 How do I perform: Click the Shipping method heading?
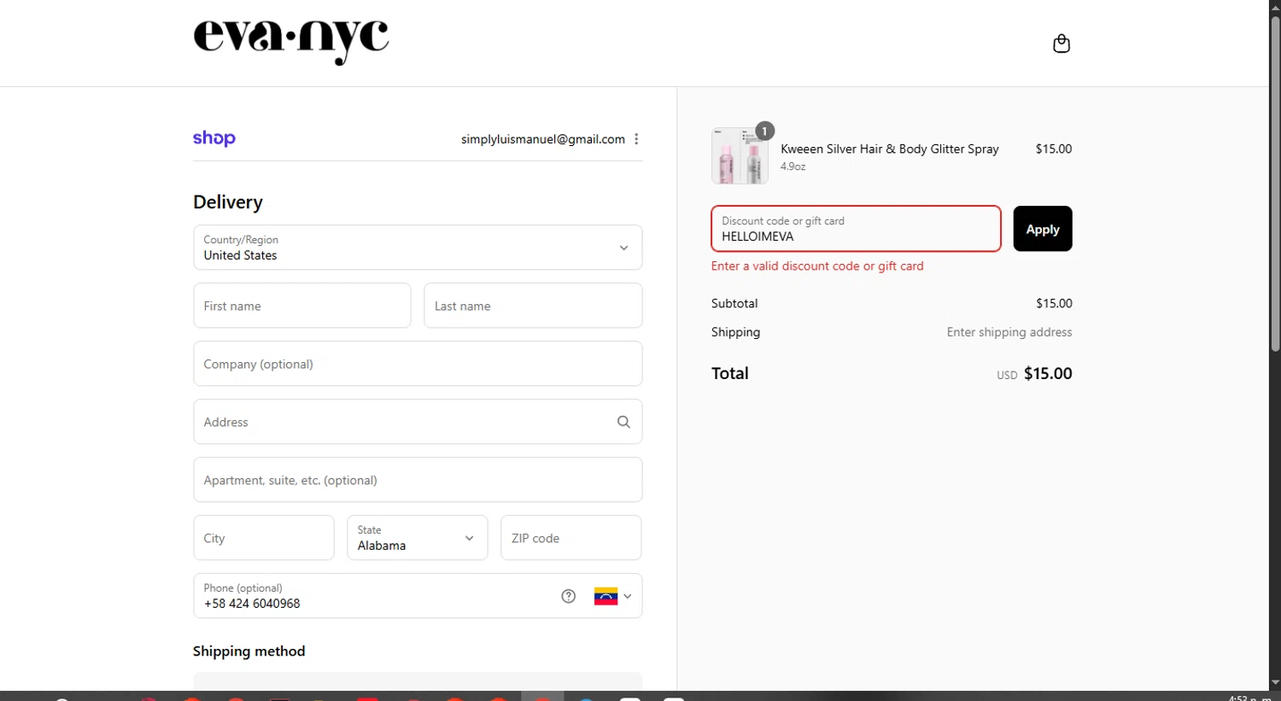(249, 651)
